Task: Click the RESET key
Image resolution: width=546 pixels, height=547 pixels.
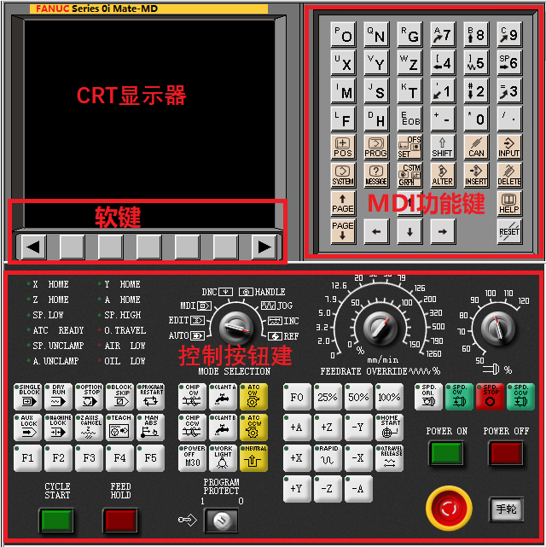Action: pyautogui.click(x=509, y=231)
